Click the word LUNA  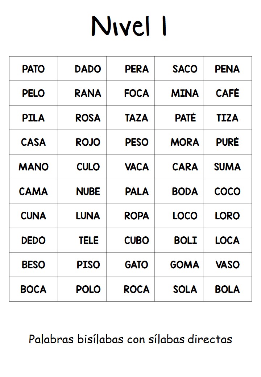click(88, 216)
